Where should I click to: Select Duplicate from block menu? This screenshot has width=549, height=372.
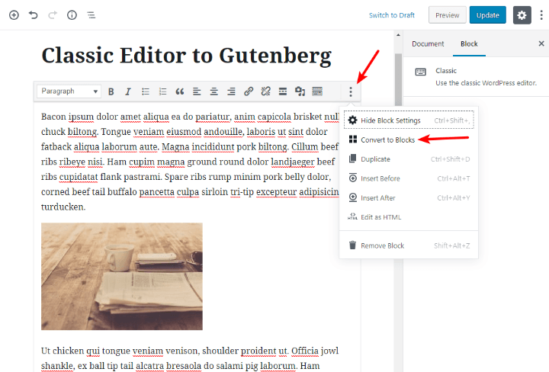coord(409,159)
